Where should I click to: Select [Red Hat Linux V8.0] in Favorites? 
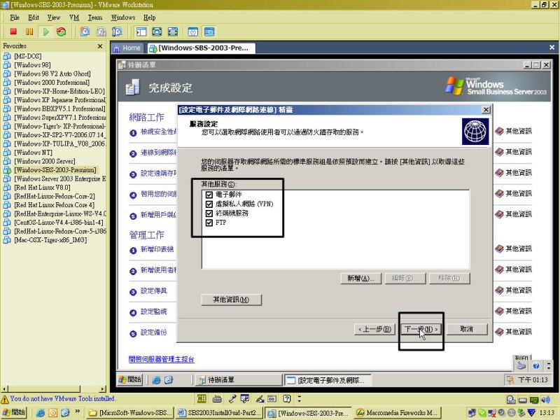pyautogui.click(x=42, y=188)
